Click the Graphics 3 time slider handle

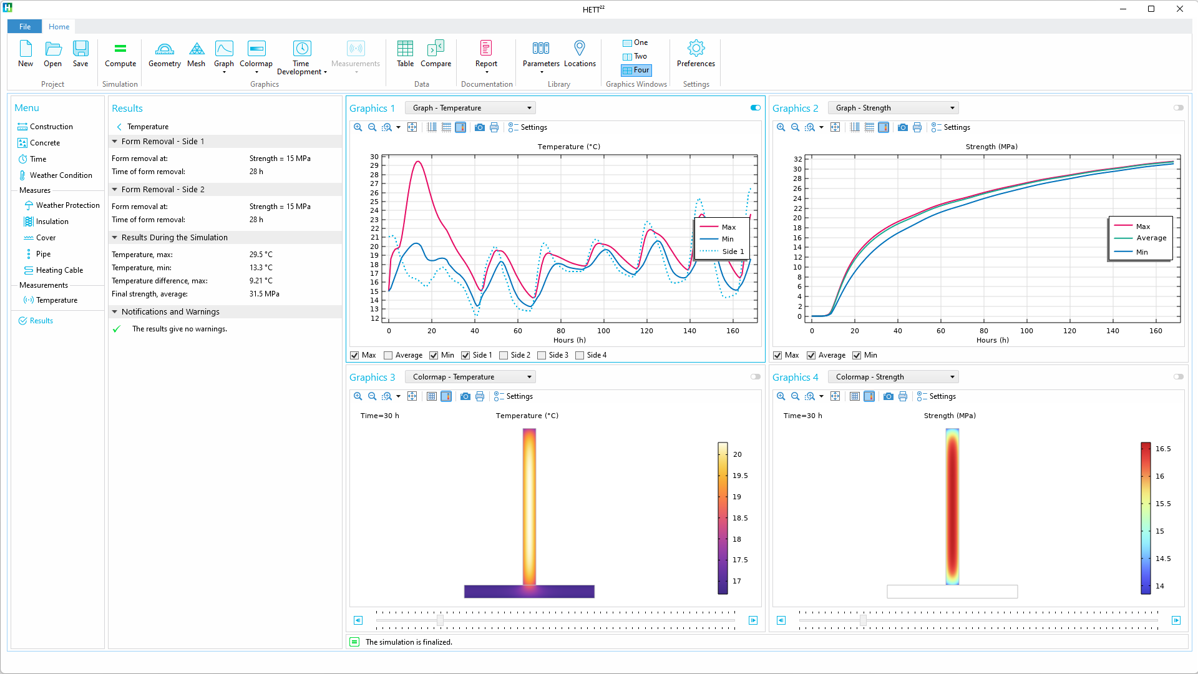440,620
